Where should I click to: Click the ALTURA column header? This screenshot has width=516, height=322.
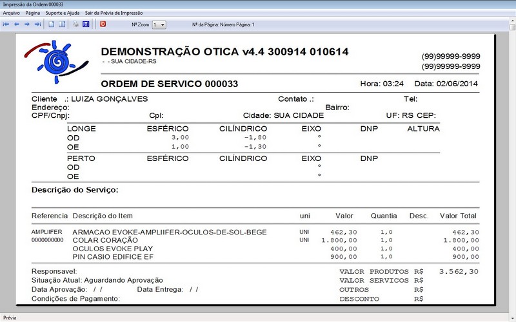coord(424,129)
